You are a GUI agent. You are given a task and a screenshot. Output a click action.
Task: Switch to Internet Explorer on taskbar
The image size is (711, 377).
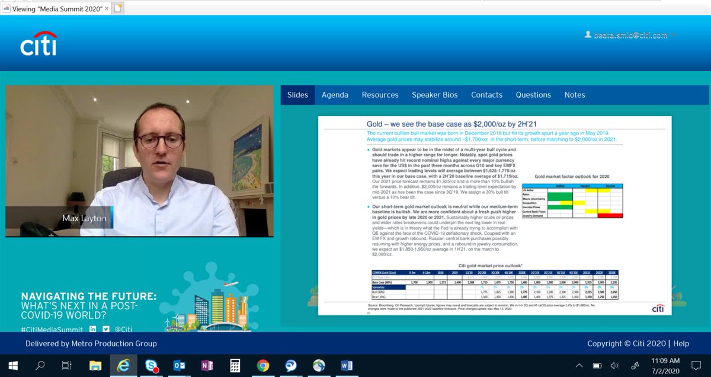point(123,365)
